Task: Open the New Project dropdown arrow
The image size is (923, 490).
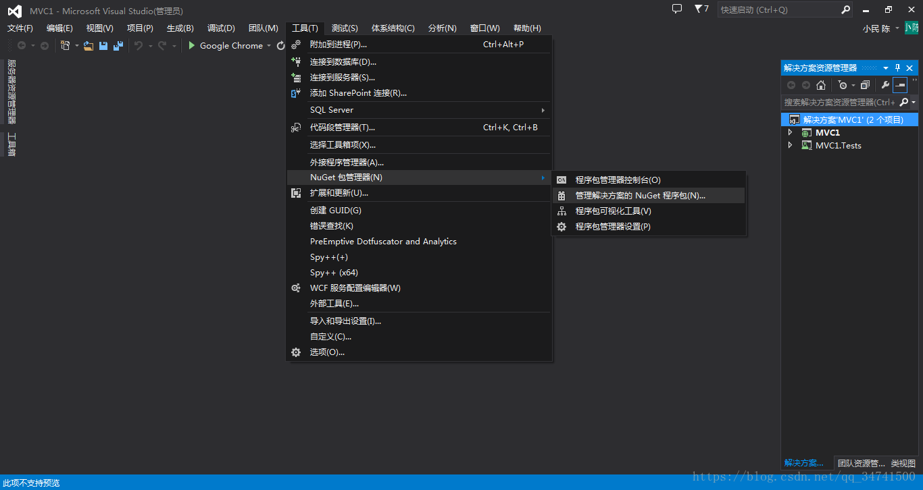Action: 77,46
